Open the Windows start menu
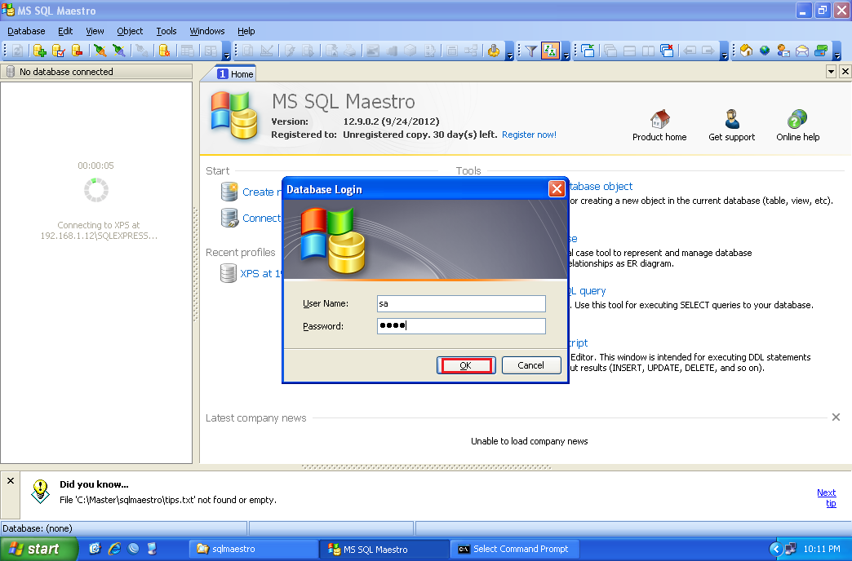The image size is (852, 561). 39,549
